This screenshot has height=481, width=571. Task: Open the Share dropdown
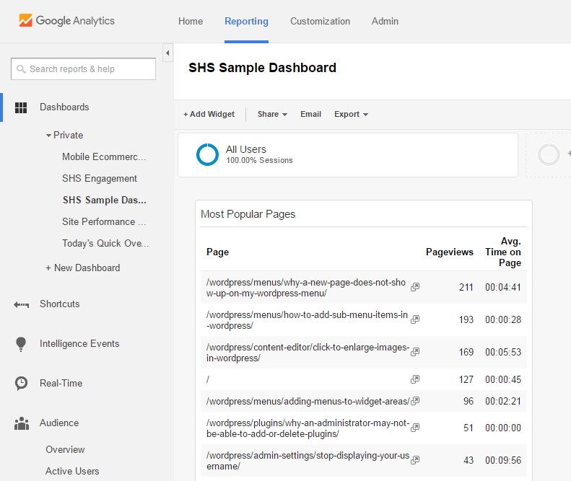272,114
